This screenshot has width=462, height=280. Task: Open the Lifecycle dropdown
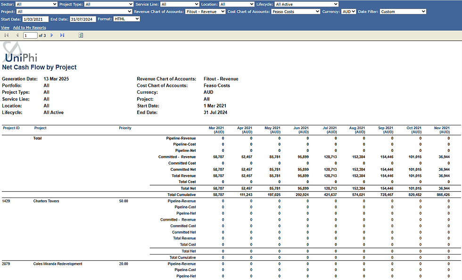click(306, 4)
